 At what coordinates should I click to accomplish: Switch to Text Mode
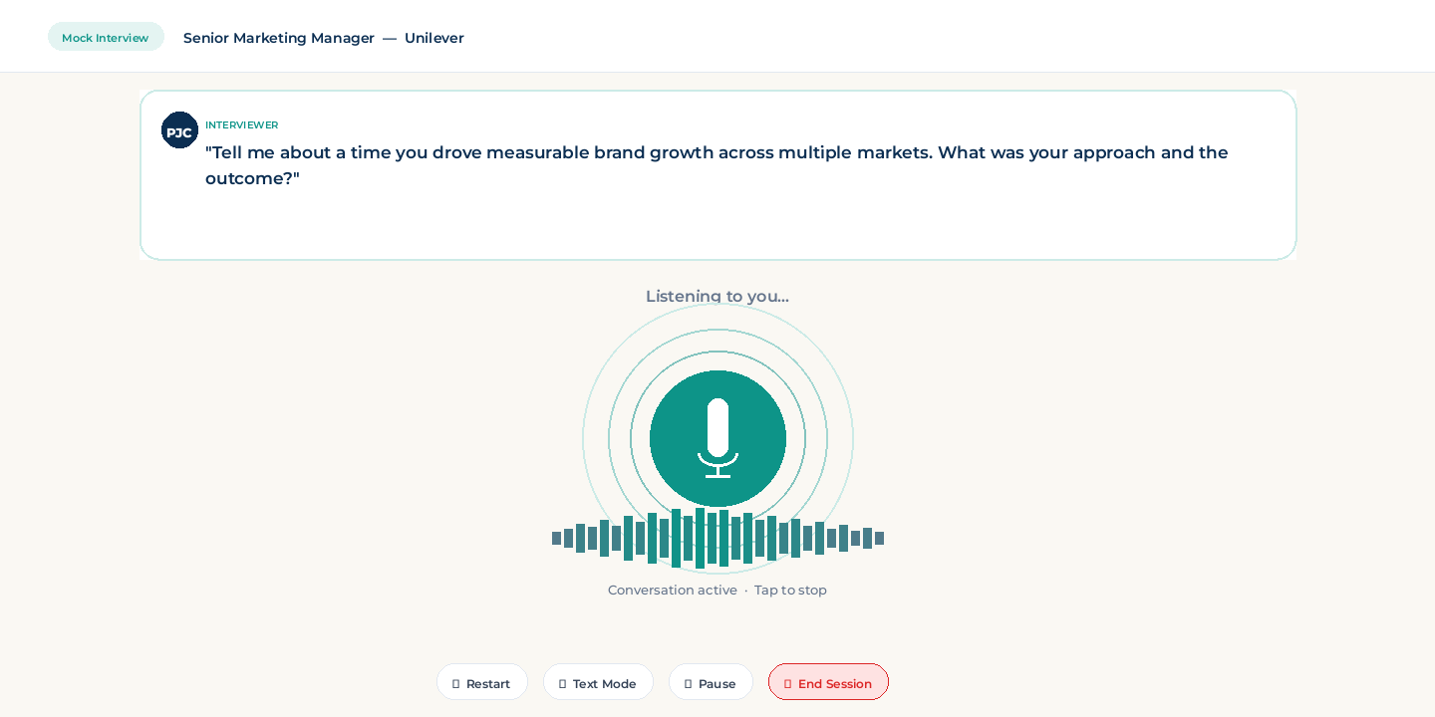tap(598, 683)
